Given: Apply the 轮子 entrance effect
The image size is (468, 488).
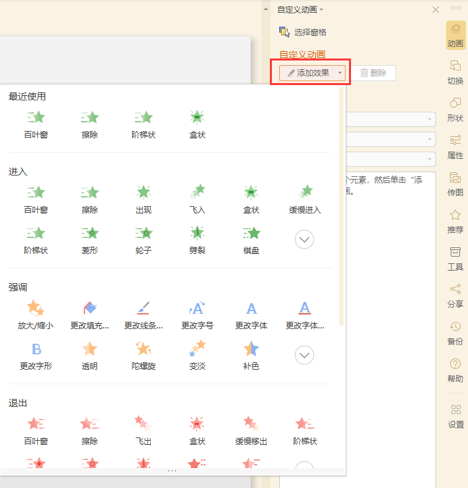Looking at the screenshot, I should coord(144,240).
